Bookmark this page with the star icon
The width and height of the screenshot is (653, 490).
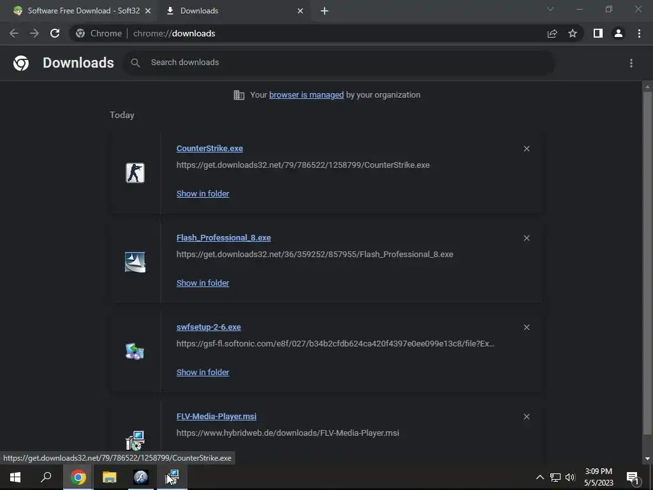tap(573, 33)
